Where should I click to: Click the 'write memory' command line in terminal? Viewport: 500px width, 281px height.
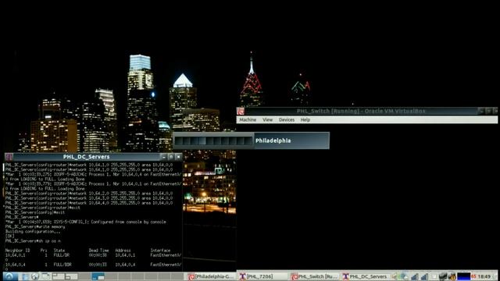35,226
